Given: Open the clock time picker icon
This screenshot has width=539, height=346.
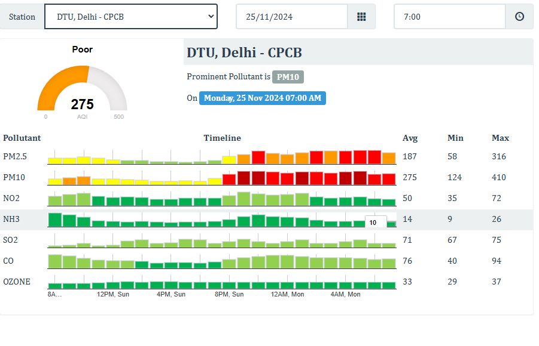Looking at the screenshot, I should point(519,17).
